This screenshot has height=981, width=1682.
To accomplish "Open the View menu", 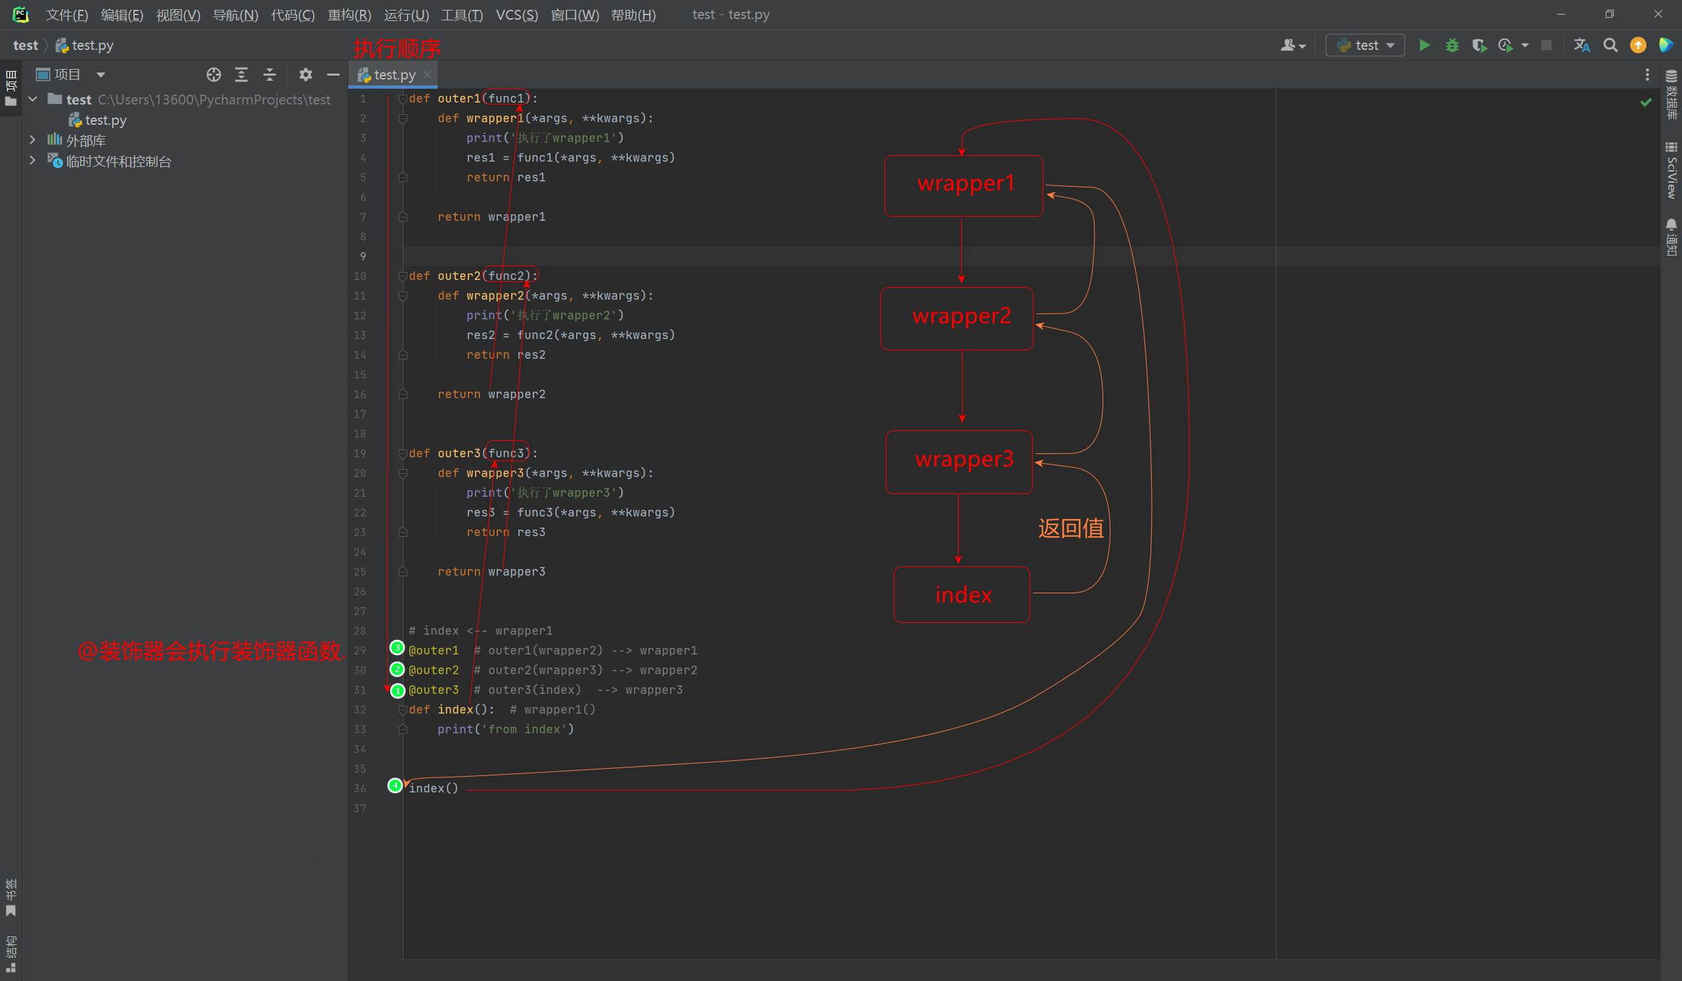I will pyautogui.click(x=177, y=14).
